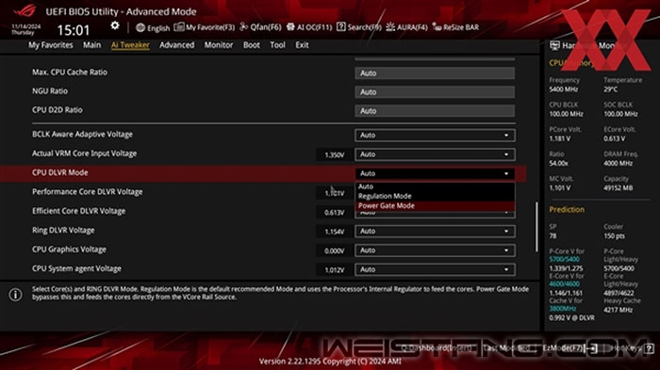Click the NGU Ratio input field
This screenshot has width=660, height=370.
click(435, 92)
